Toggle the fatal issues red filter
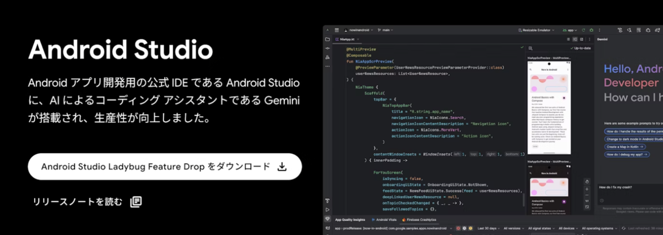The width and height of the screenshot is (663, 235). [458, 228]
